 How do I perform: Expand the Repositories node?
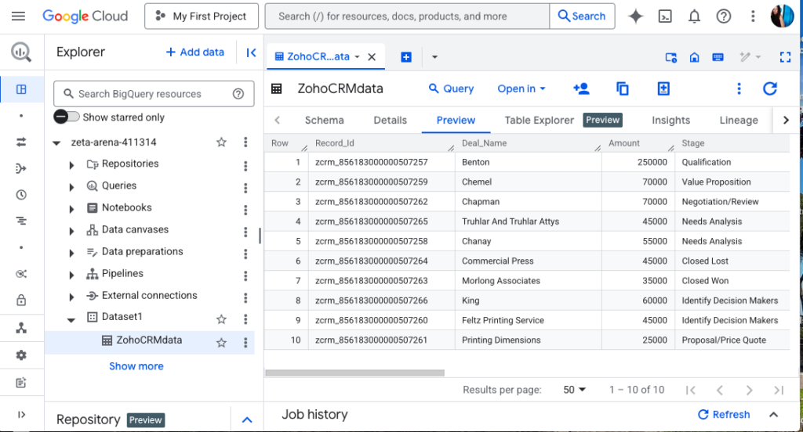71,164
